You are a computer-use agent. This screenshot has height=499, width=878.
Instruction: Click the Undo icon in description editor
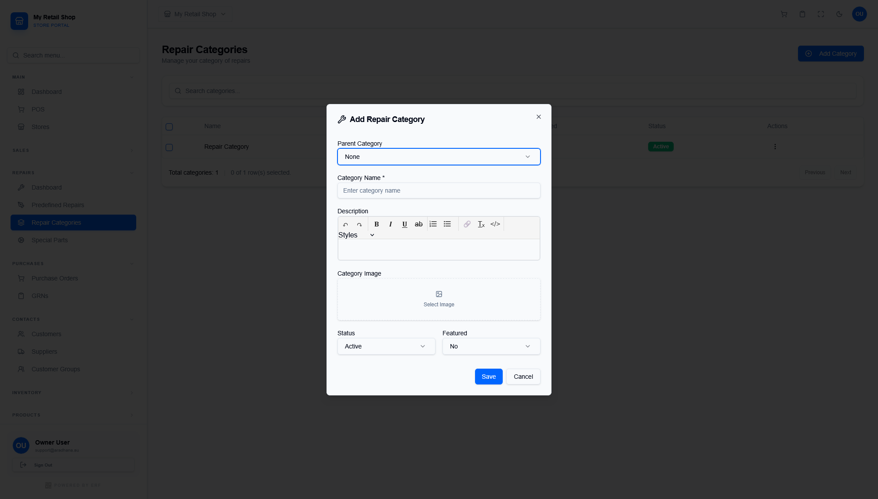345,224
